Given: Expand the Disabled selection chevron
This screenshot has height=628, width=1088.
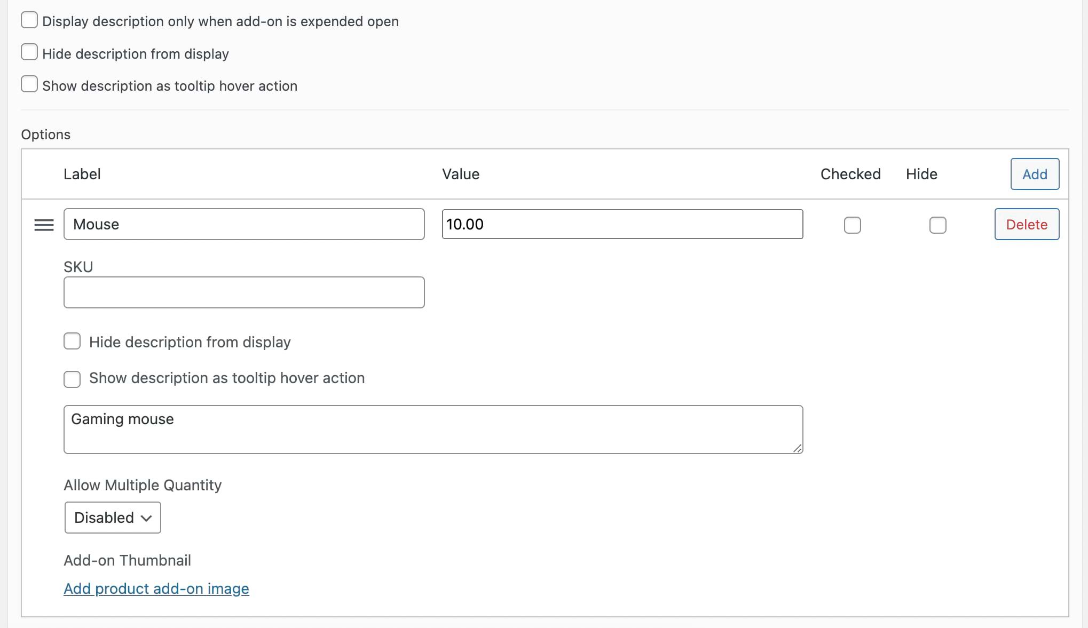Looking at the screenshot, I should click(x=147, y=517).
